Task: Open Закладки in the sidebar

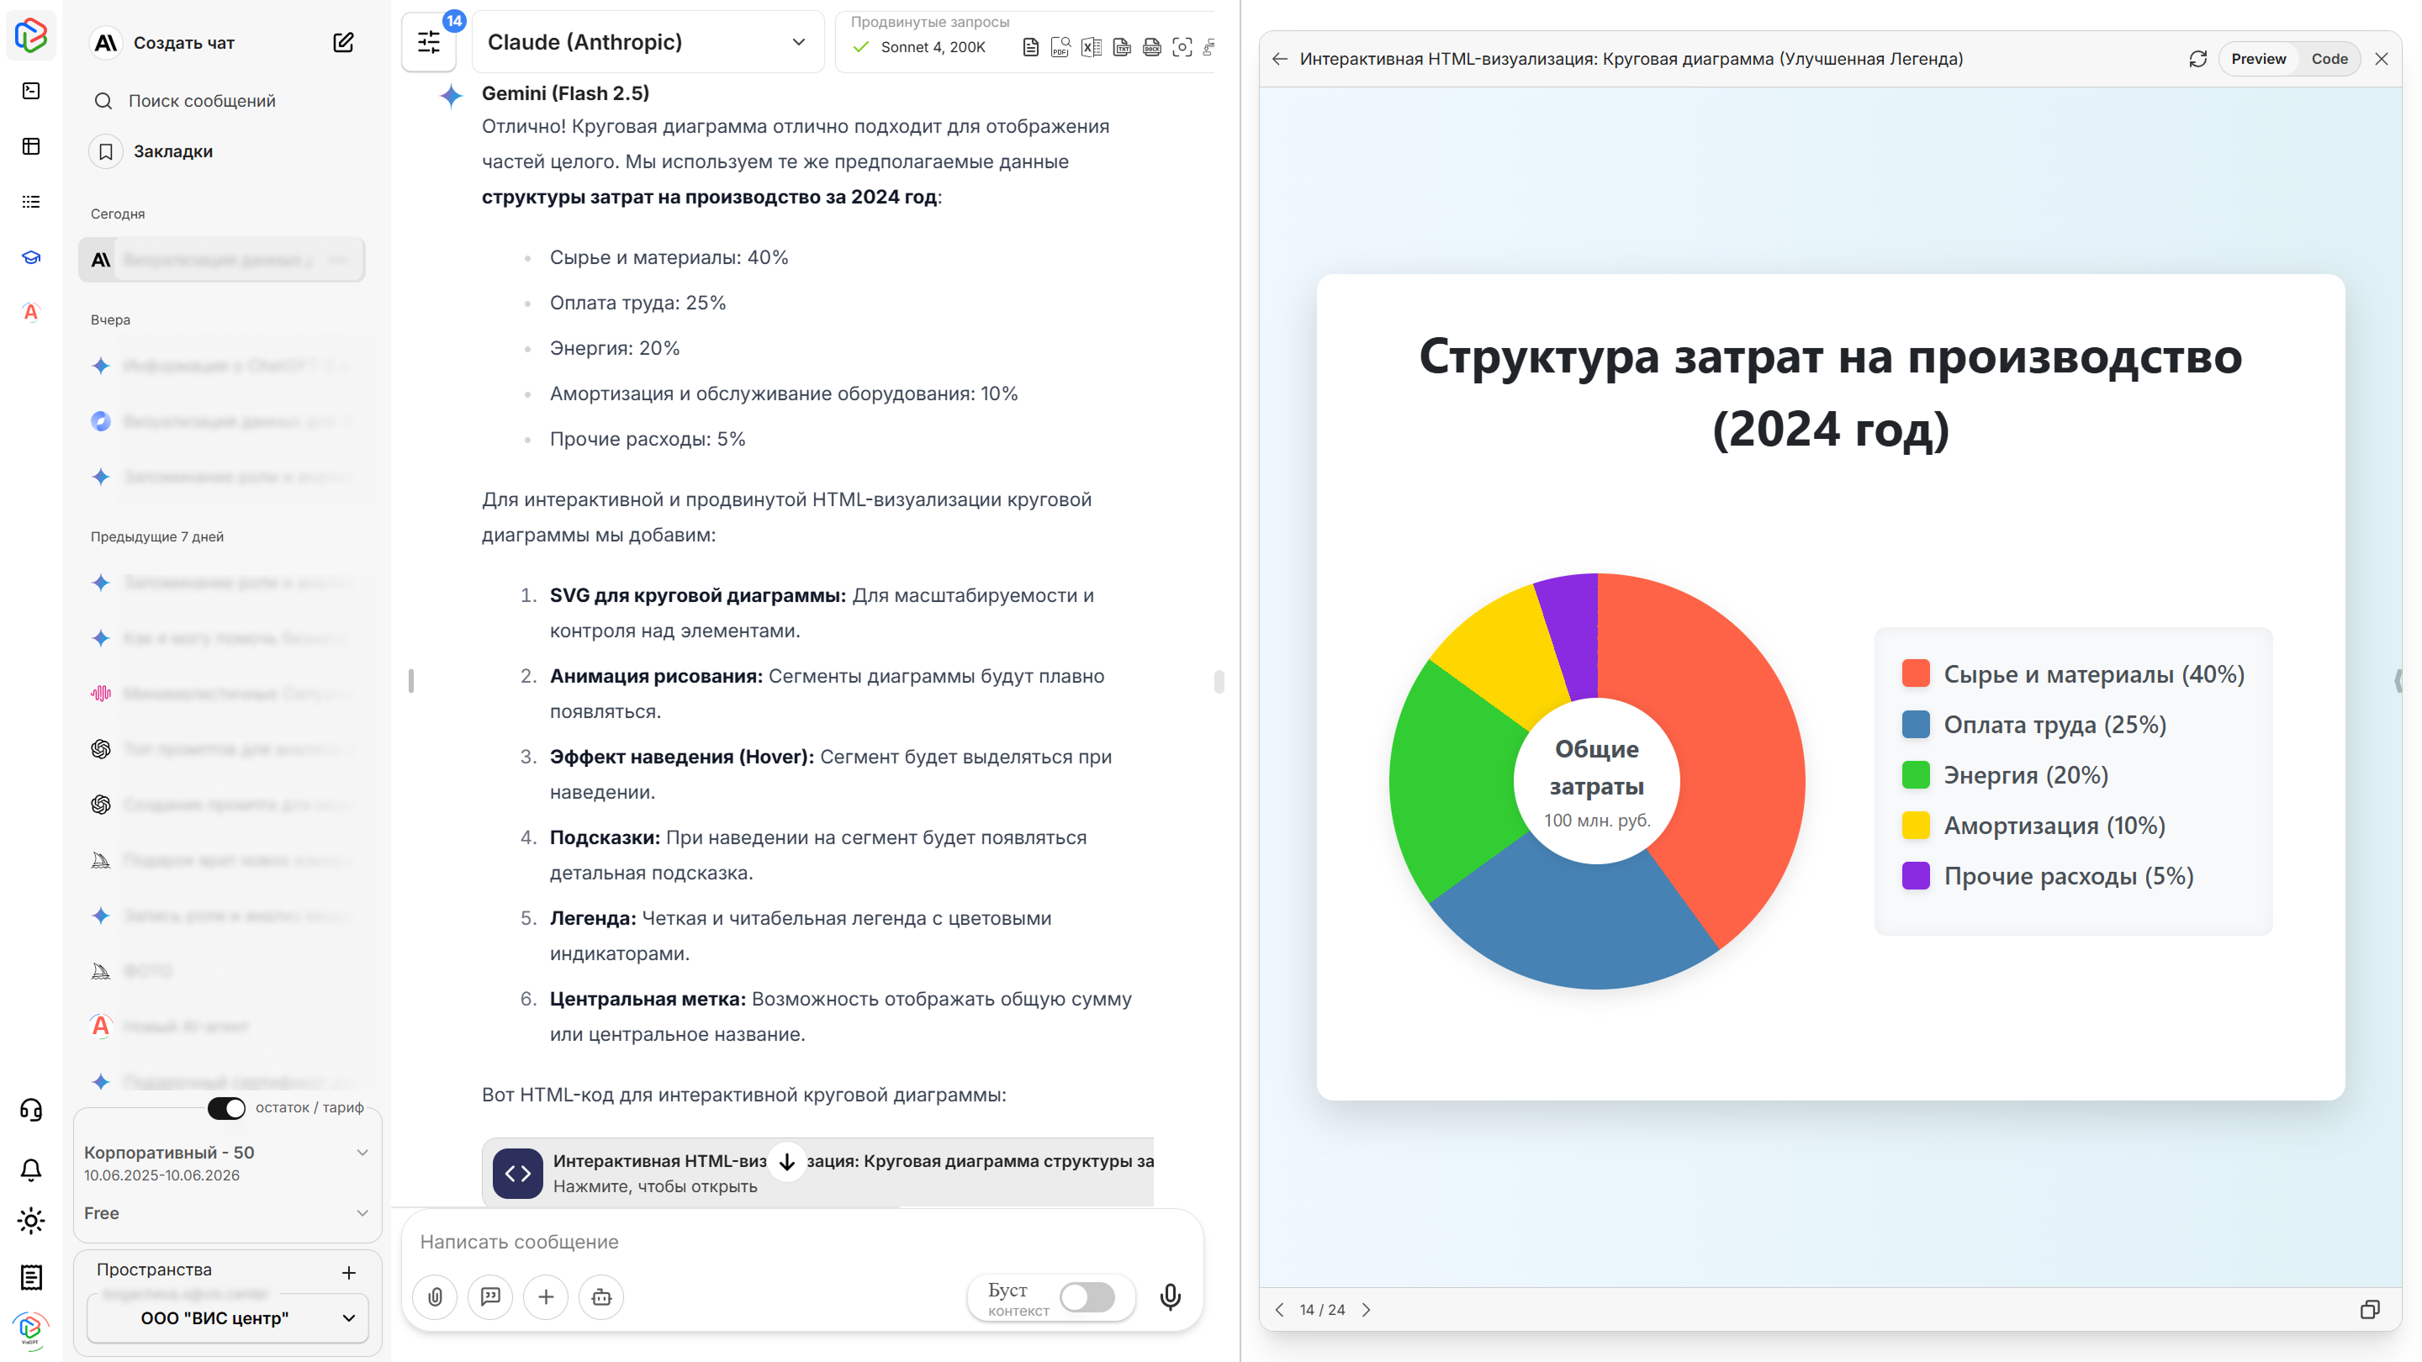Action: point(173,150)
